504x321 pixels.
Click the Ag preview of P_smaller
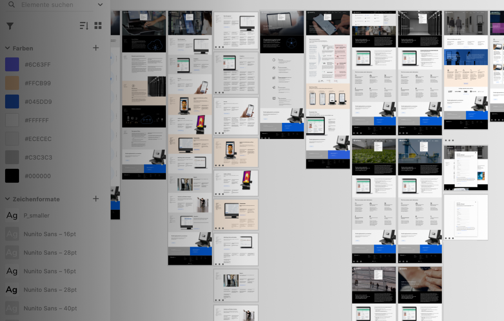[x=12, y=215]
